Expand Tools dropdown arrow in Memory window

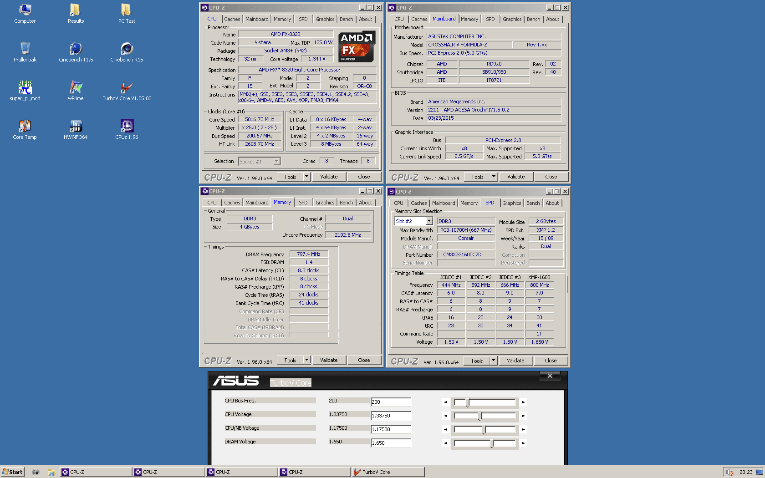306,360
